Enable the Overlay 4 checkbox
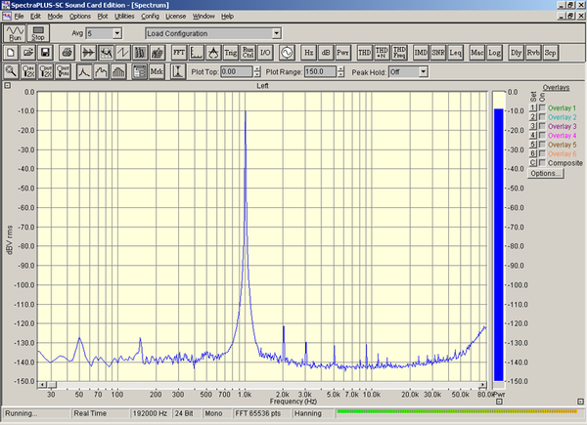Viewport: 587px width, 425px height. (x=542, y=135)
